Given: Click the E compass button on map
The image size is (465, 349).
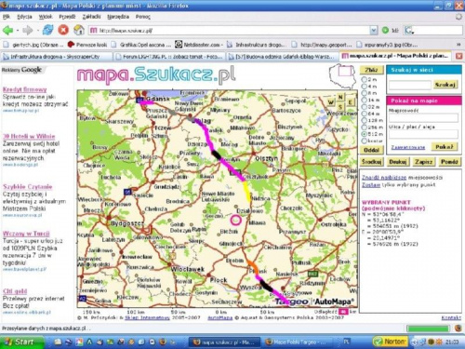Looking at the screenshot, I should point(351,102).
